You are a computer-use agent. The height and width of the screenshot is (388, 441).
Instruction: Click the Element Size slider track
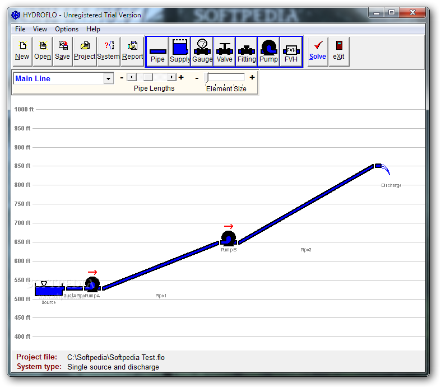click(226, 77)
